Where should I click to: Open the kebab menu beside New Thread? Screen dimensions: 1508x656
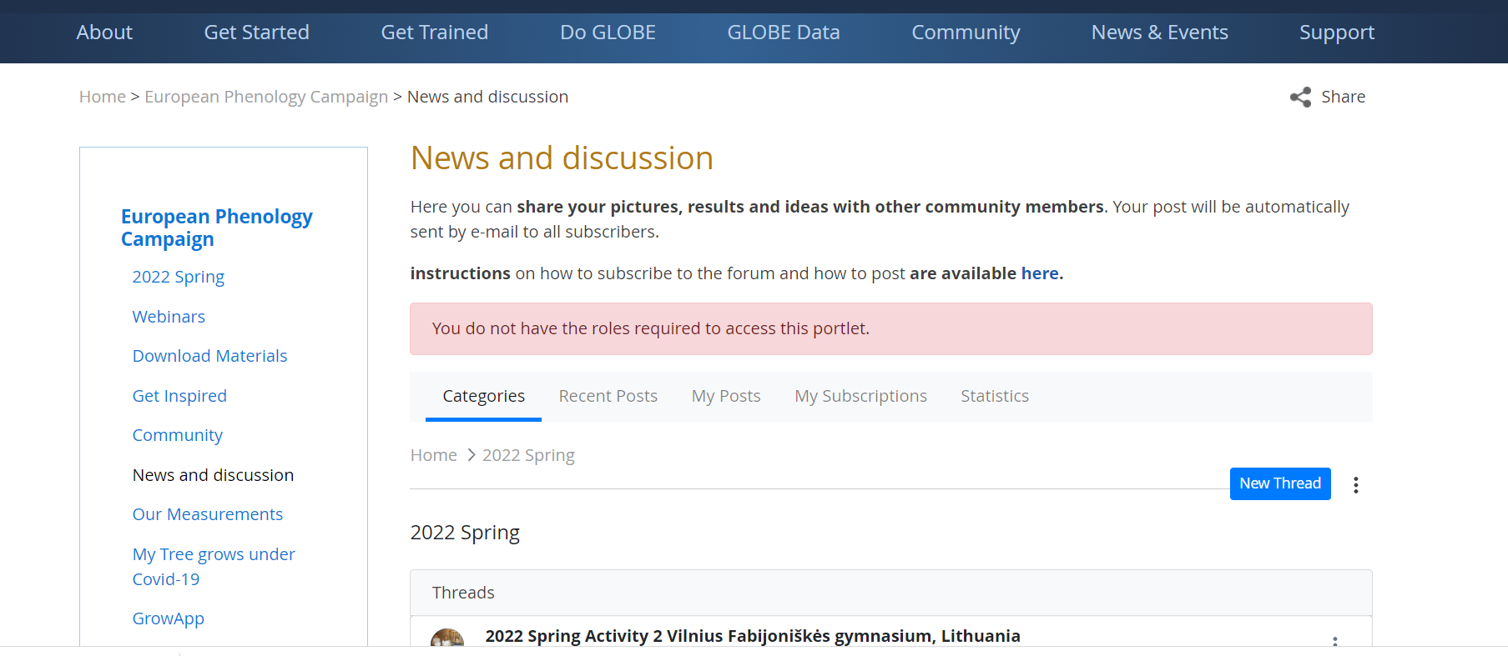pos(1355,485)
